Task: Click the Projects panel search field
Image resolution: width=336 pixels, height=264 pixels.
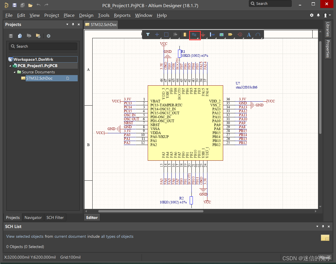Action: 43,46
